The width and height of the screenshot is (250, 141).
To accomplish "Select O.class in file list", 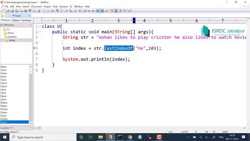I will [x=4, y=109].
